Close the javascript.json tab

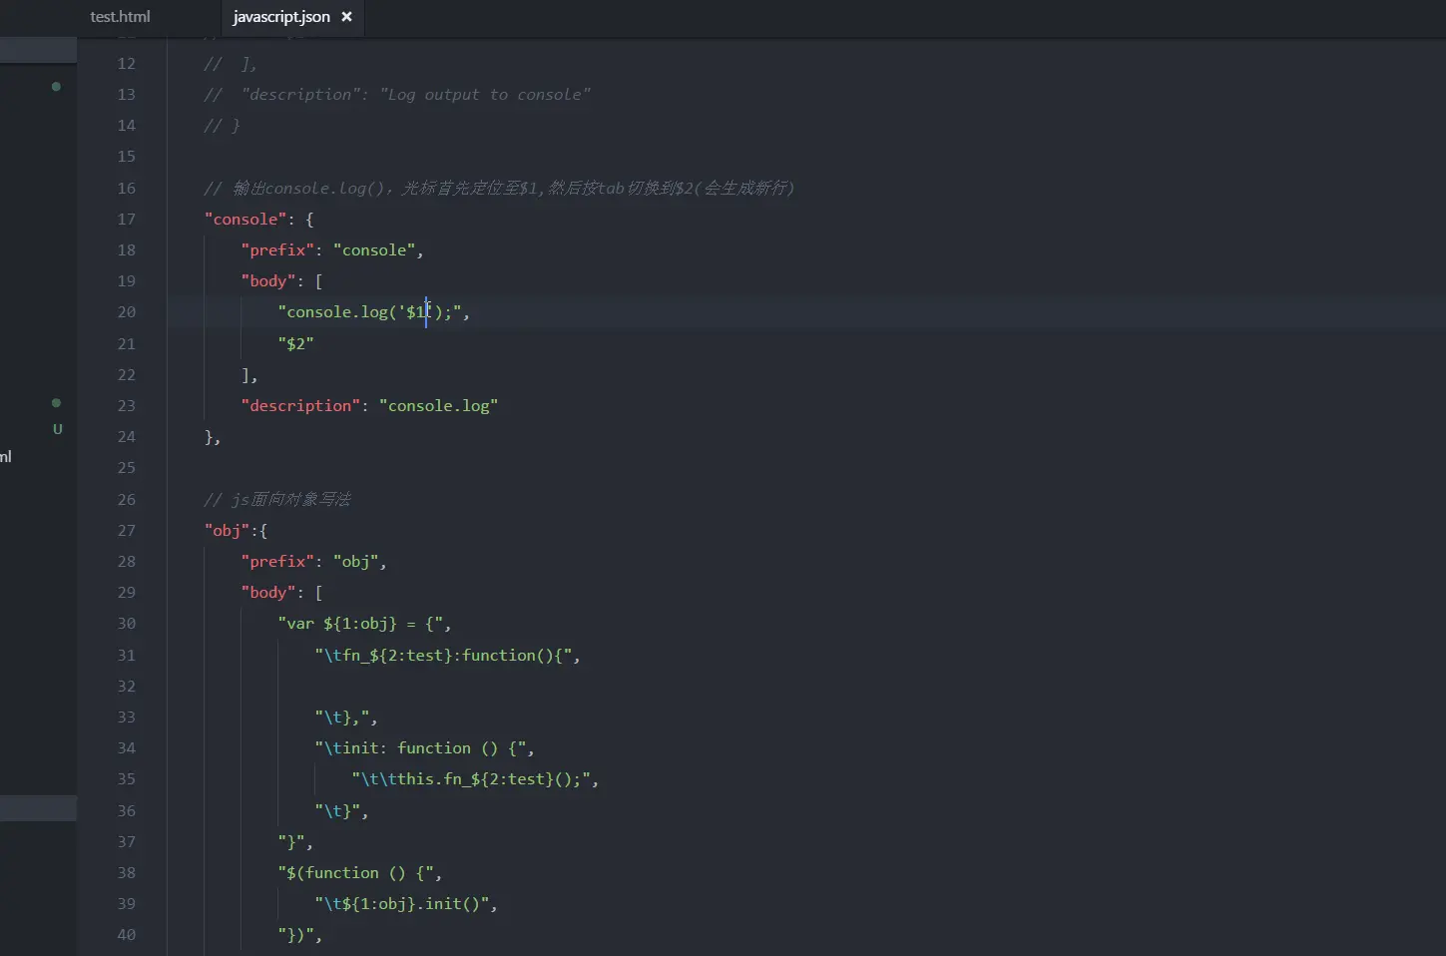click(346, 17)
